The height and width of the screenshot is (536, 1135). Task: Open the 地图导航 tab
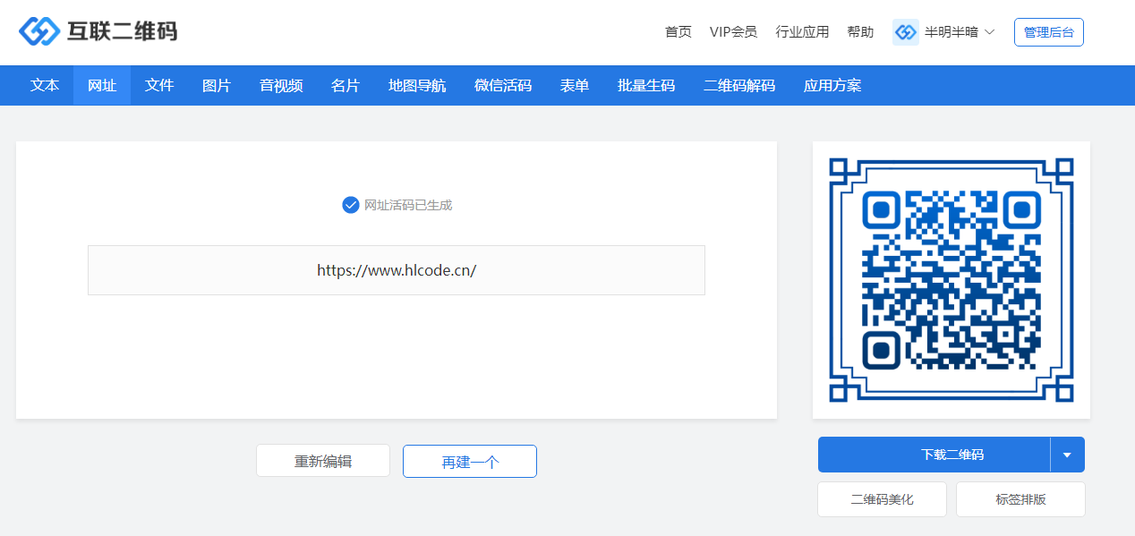pyautogui.click(x=417, y=86)
